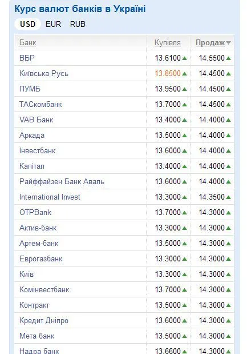Select the USD currency tab
Image resolution: width=247 pixels, height=354 pixels.
point(28,24)
